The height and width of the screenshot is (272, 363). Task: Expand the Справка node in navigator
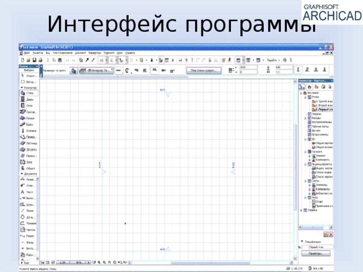(x=301, y=210)
